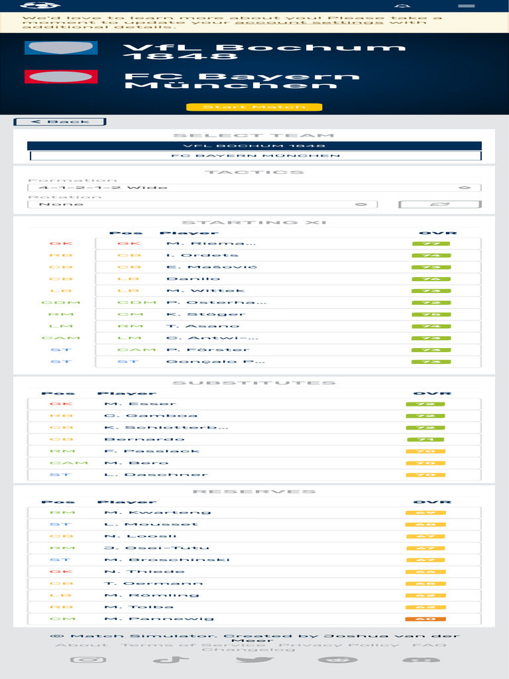
Task: Open notifications via the bell icon
Action: click(402, 5)
